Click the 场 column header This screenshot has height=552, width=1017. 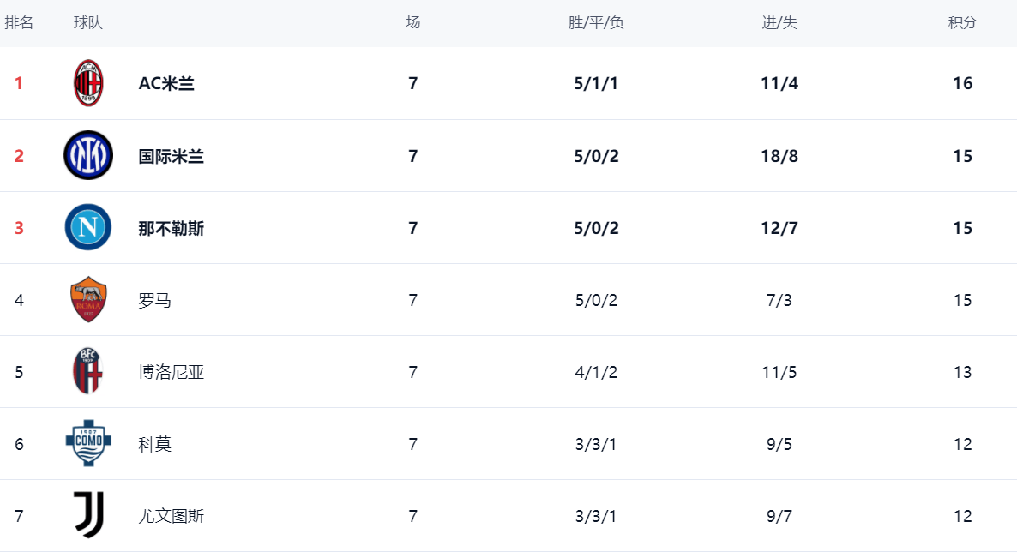413,23
